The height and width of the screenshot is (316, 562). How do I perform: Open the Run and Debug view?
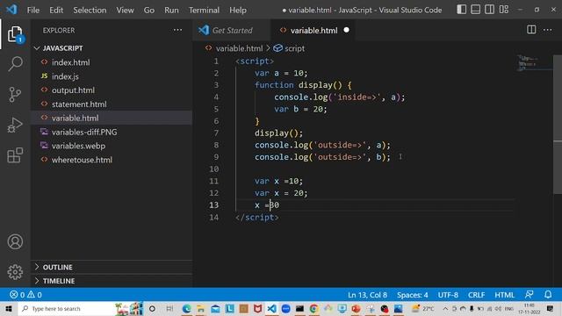(x=15, y=125)
